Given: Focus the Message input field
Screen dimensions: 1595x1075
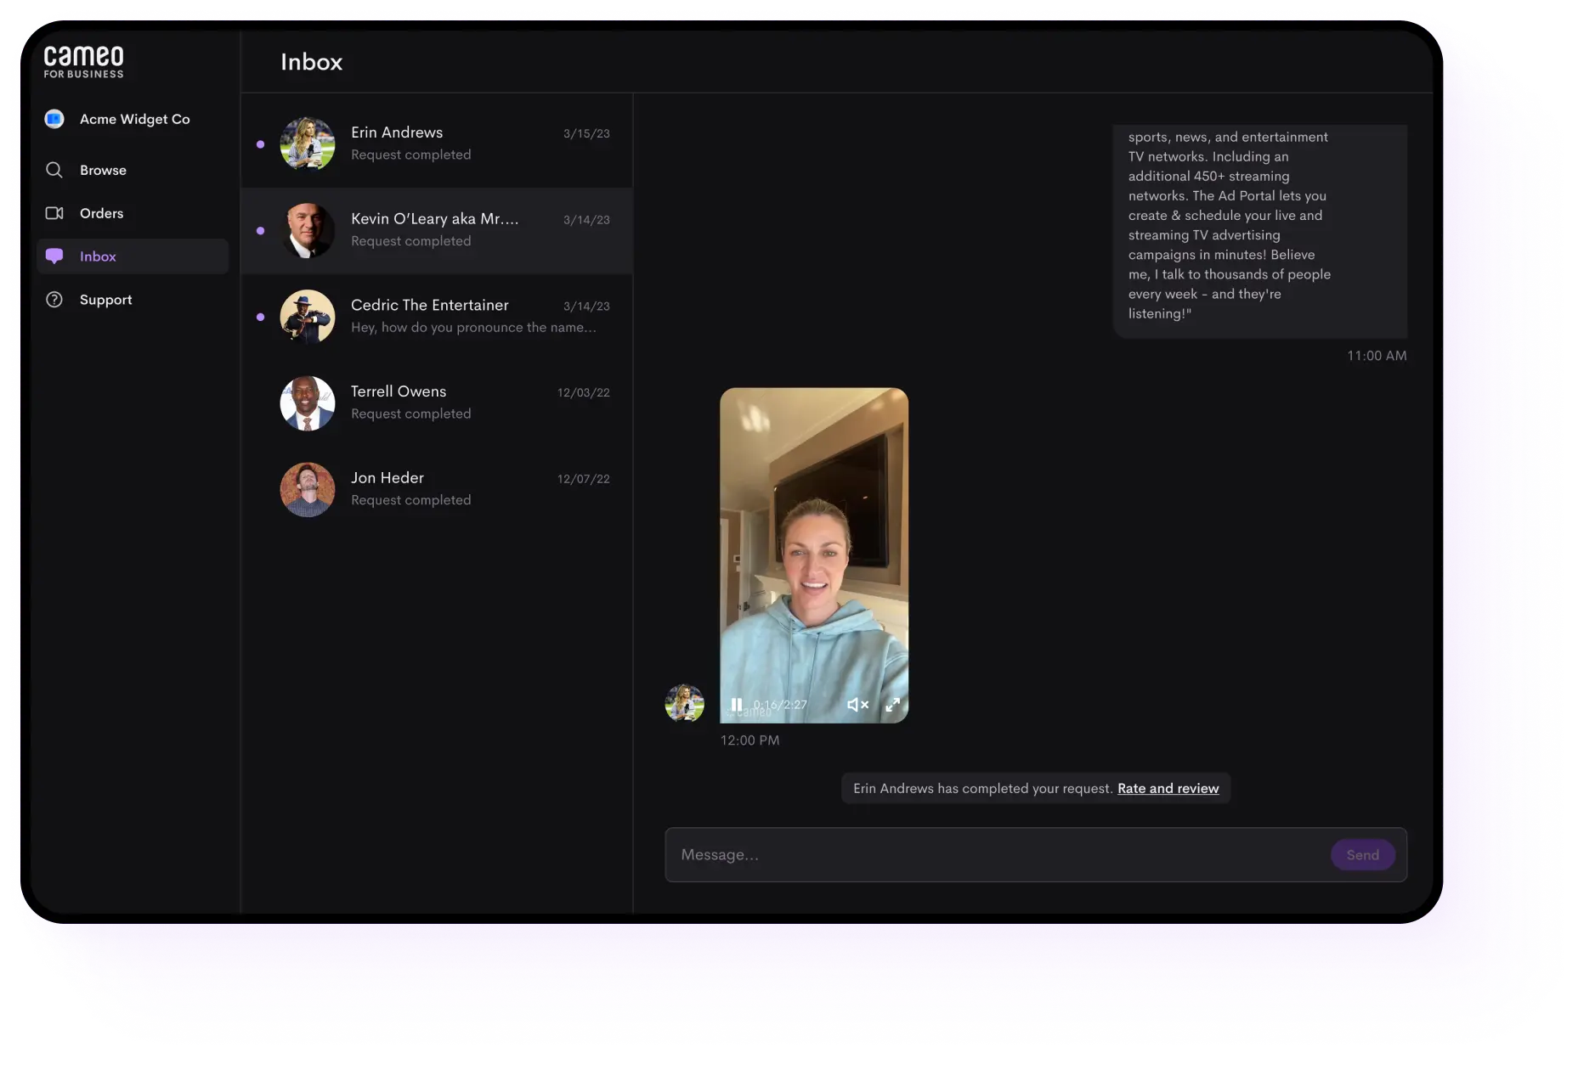Looking at the screenshot, I should pyautogui.click(x=1036, y=855).
